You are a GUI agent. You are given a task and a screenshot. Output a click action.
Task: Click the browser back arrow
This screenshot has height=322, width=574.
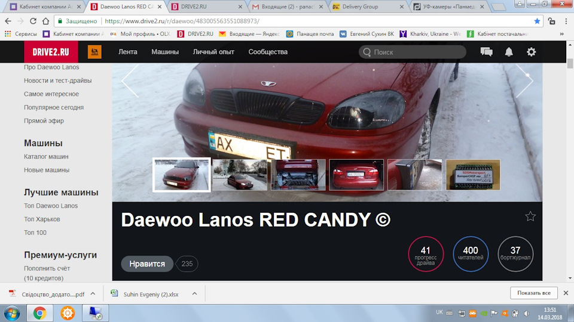coord(8,21)
